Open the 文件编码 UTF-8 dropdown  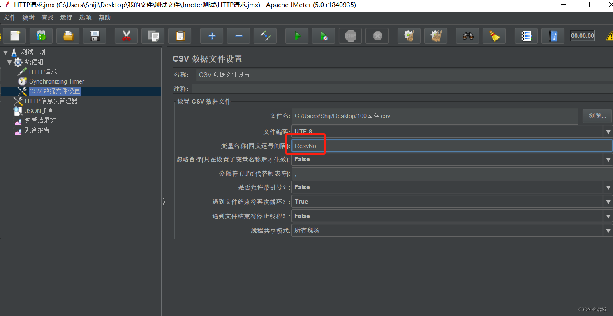(608, 132)
